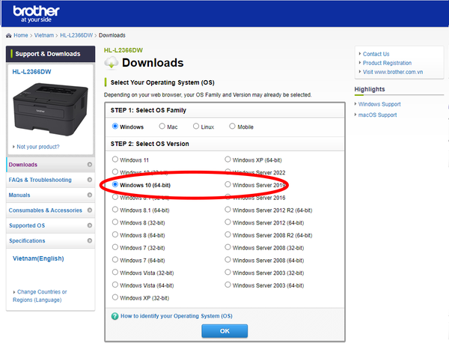Choose Windows 8.1 (64-bit) option
This screenshot has height=343, width=449.
pos(115,210)
